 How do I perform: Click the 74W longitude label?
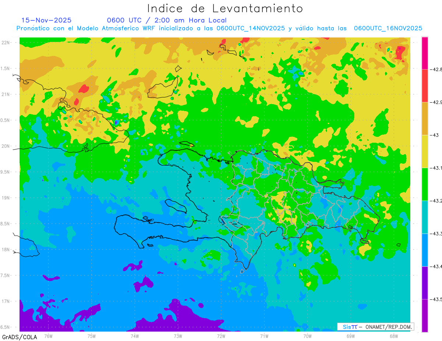pyautogui.click(x=135, y=336)
